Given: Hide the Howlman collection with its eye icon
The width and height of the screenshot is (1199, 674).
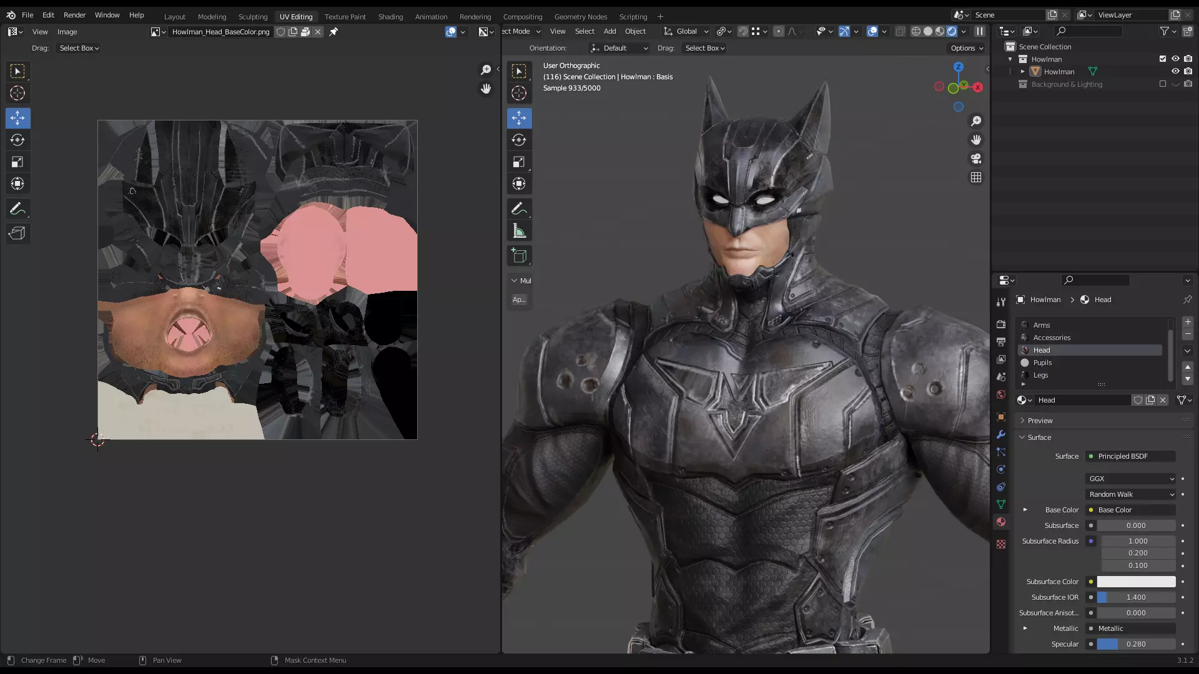Looking at the screenshot, I should point(1175,59).
